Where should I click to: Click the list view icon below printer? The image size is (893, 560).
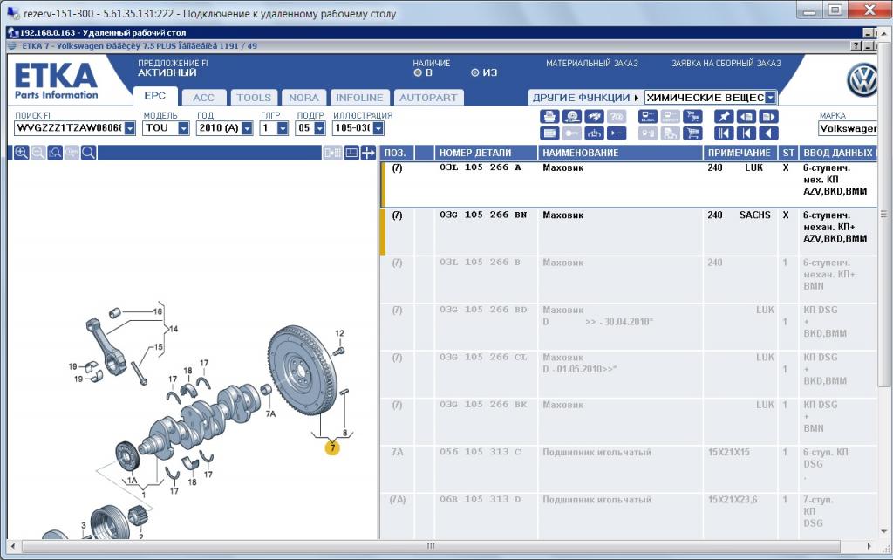(x=549, y=133)
